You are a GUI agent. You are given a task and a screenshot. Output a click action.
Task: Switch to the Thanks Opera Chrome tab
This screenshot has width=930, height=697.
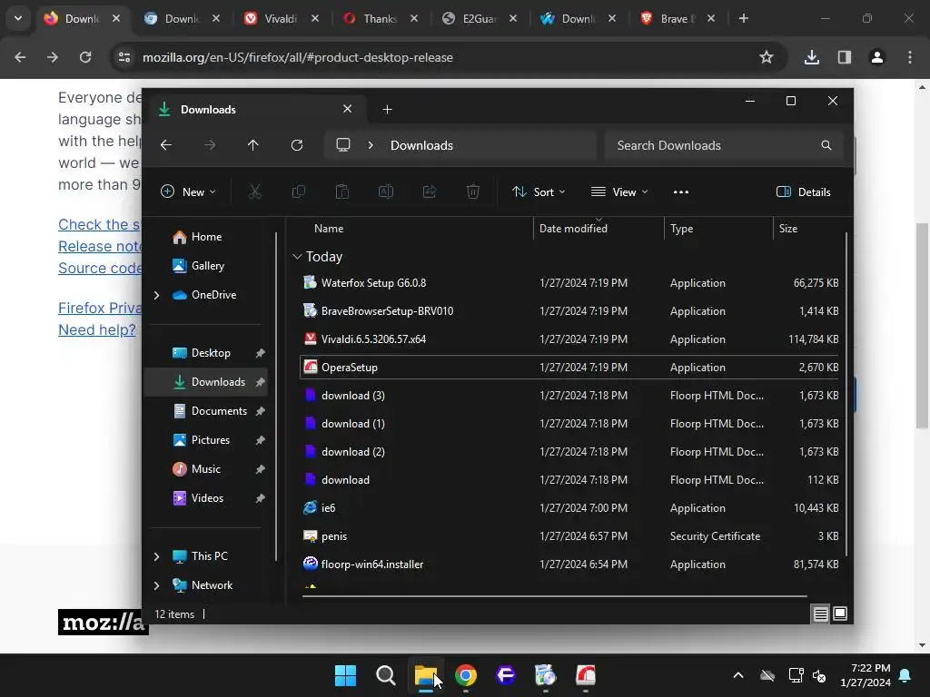(381, 18)
